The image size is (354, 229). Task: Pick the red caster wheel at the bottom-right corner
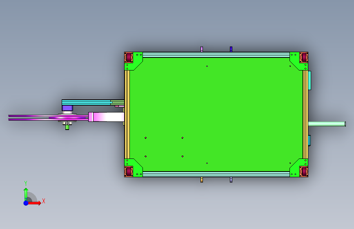point(304,172)
